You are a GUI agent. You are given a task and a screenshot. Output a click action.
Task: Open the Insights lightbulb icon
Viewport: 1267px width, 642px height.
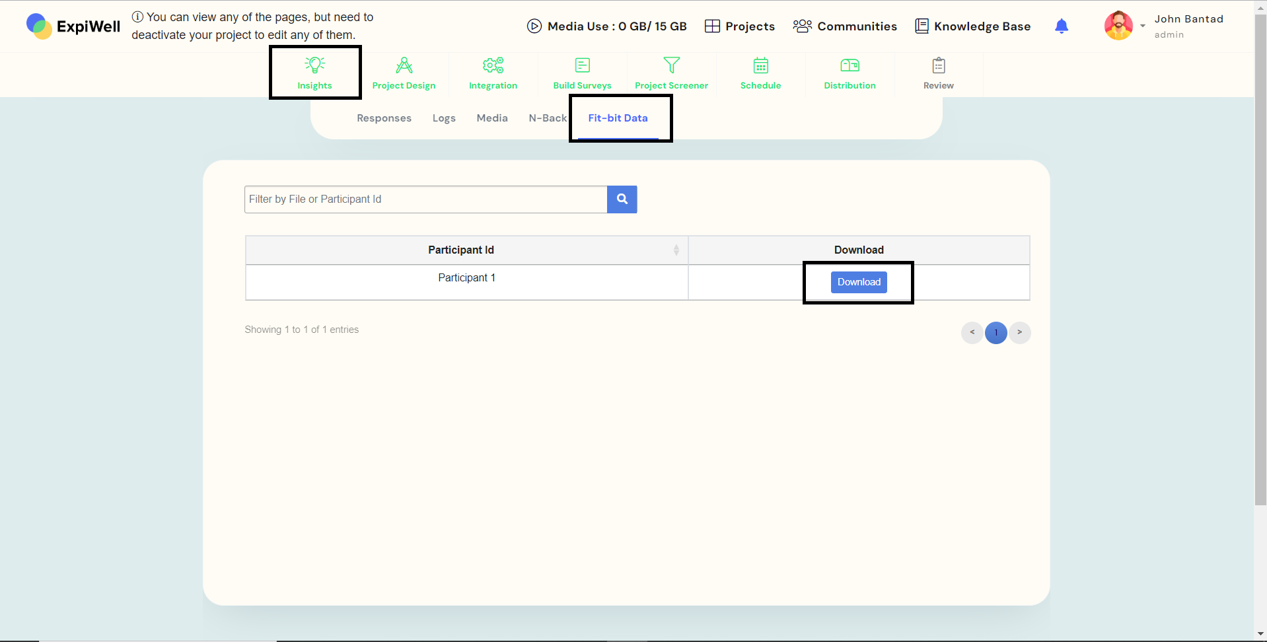point(315,65)
